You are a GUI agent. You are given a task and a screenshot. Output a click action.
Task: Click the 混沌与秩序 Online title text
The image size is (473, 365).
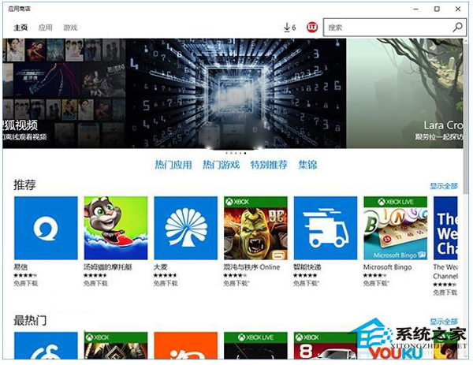251,267
